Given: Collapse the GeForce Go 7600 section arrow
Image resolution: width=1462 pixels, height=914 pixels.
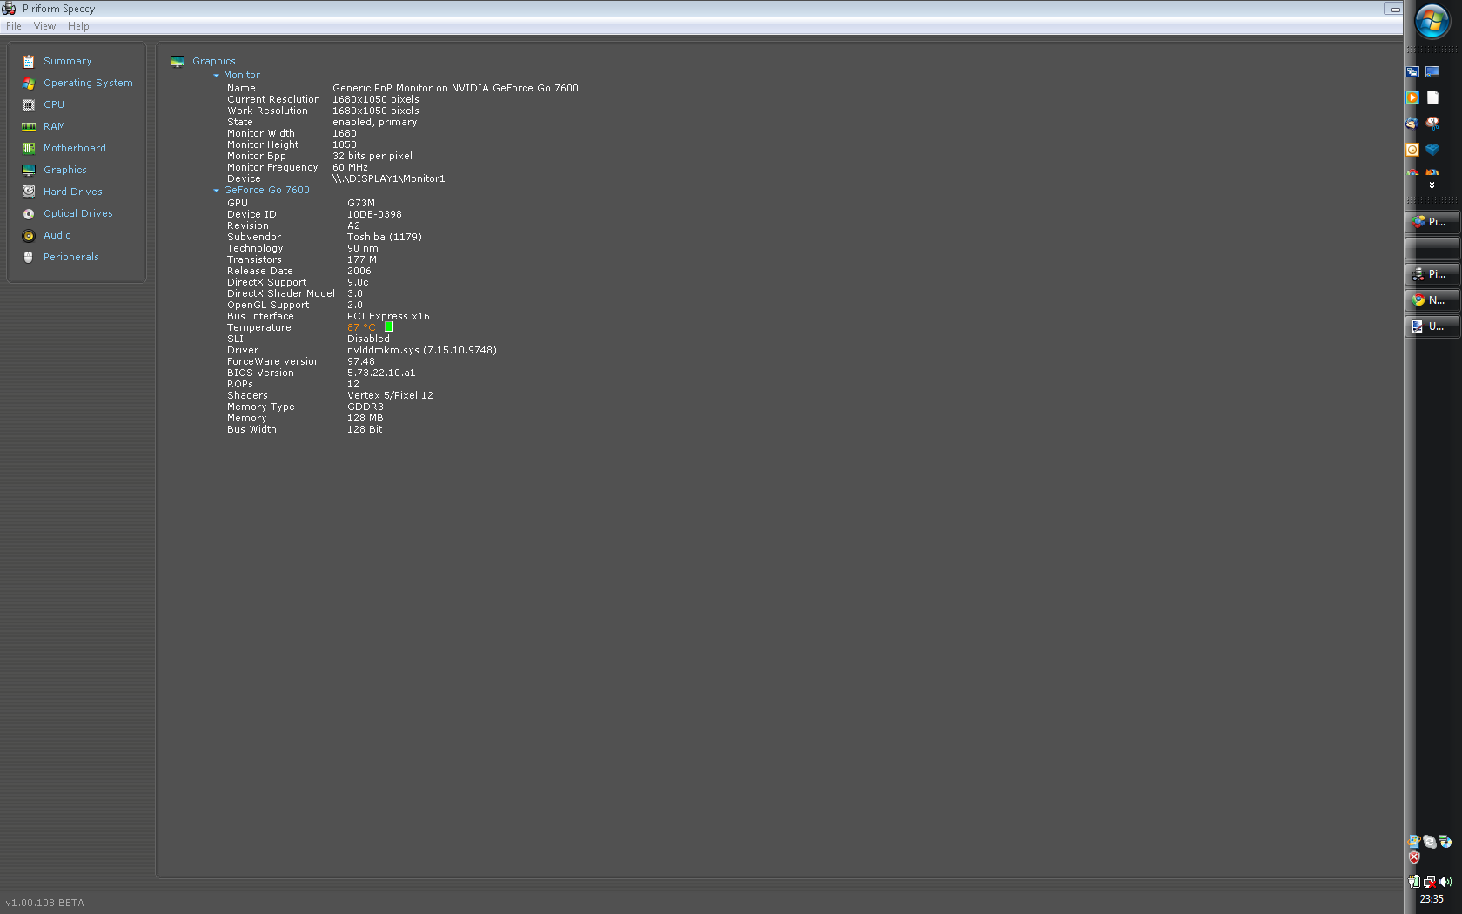Looking at the screenshot, I should (216, 191).
